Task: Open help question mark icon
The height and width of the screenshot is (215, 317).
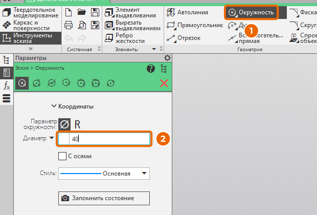Action: 151,69
